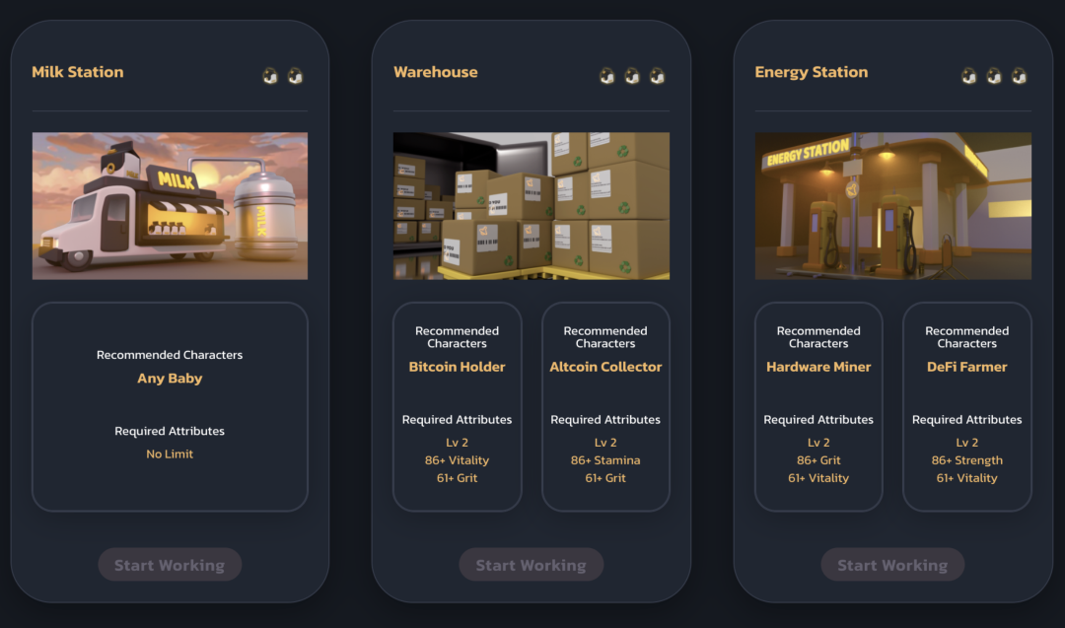Click the third baby slot icon in Warehouse

click(657, 76)
